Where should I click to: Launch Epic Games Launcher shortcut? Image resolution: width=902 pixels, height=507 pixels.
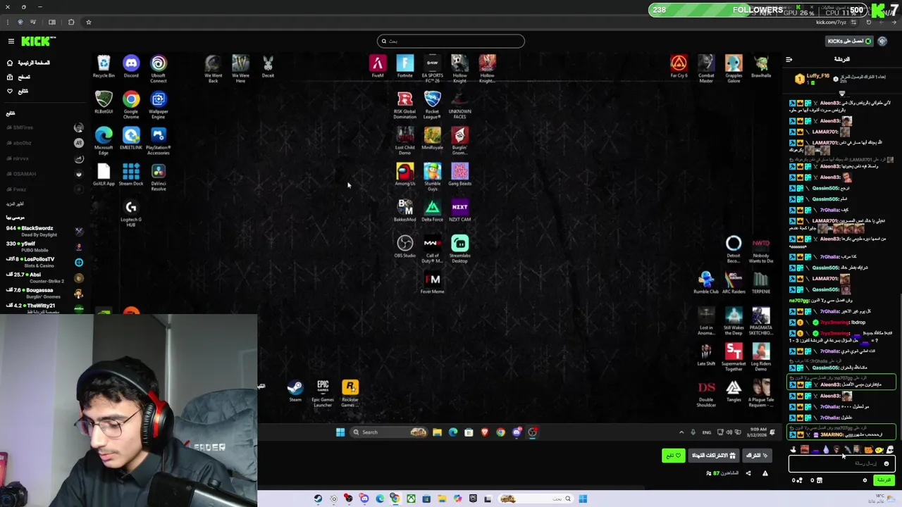coord(323,393)
